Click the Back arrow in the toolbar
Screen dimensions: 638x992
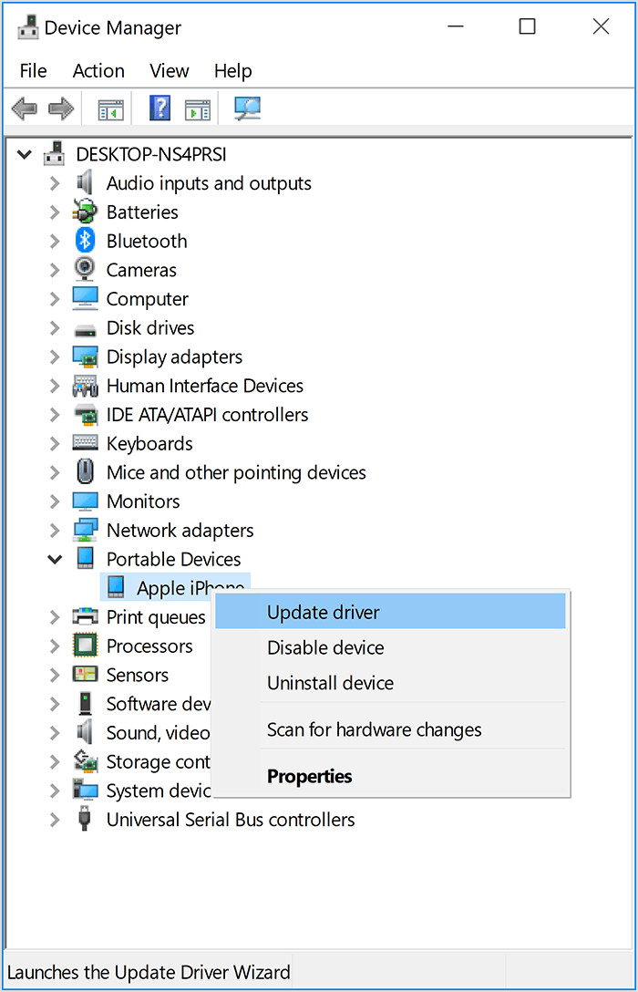click(x=24, y=109)
